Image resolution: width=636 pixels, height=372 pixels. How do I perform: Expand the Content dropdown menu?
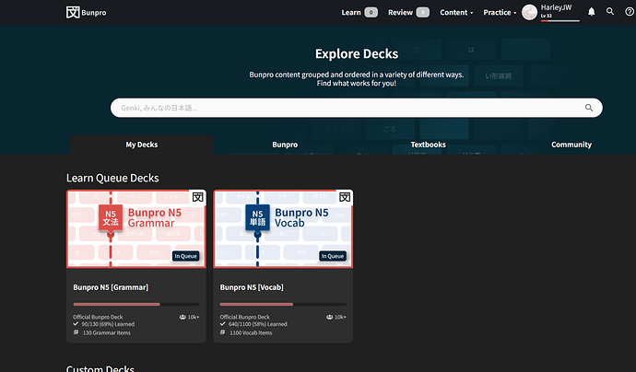click(456, 13)
